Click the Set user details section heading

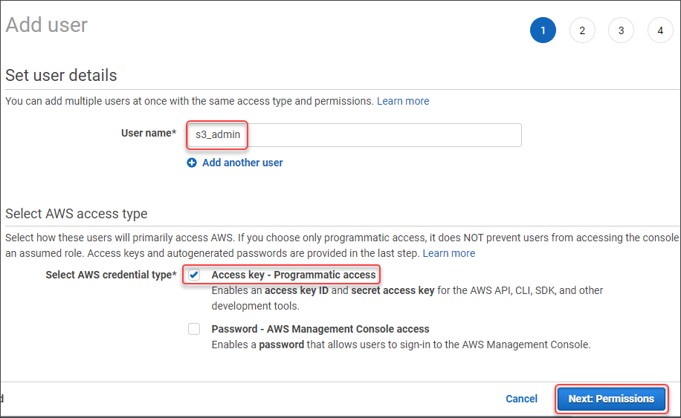(61, 75)
